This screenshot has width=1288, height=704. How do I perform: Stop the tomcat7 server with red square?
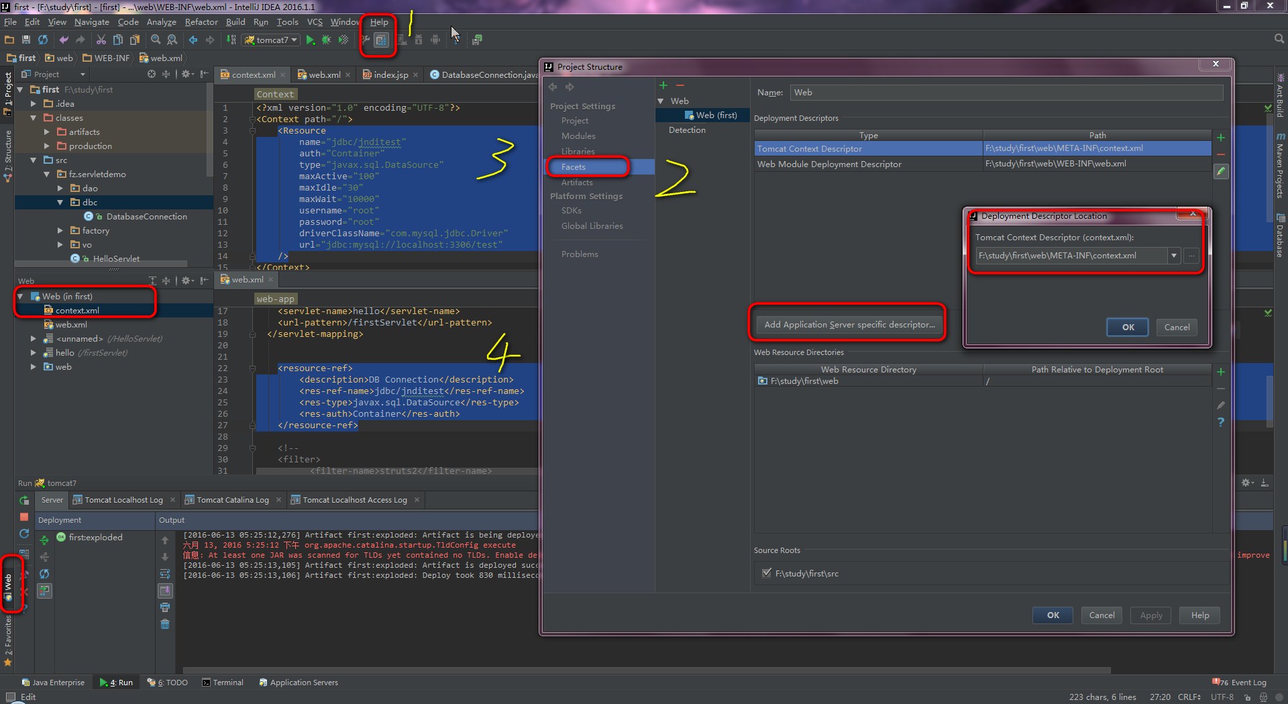(24, 517)
